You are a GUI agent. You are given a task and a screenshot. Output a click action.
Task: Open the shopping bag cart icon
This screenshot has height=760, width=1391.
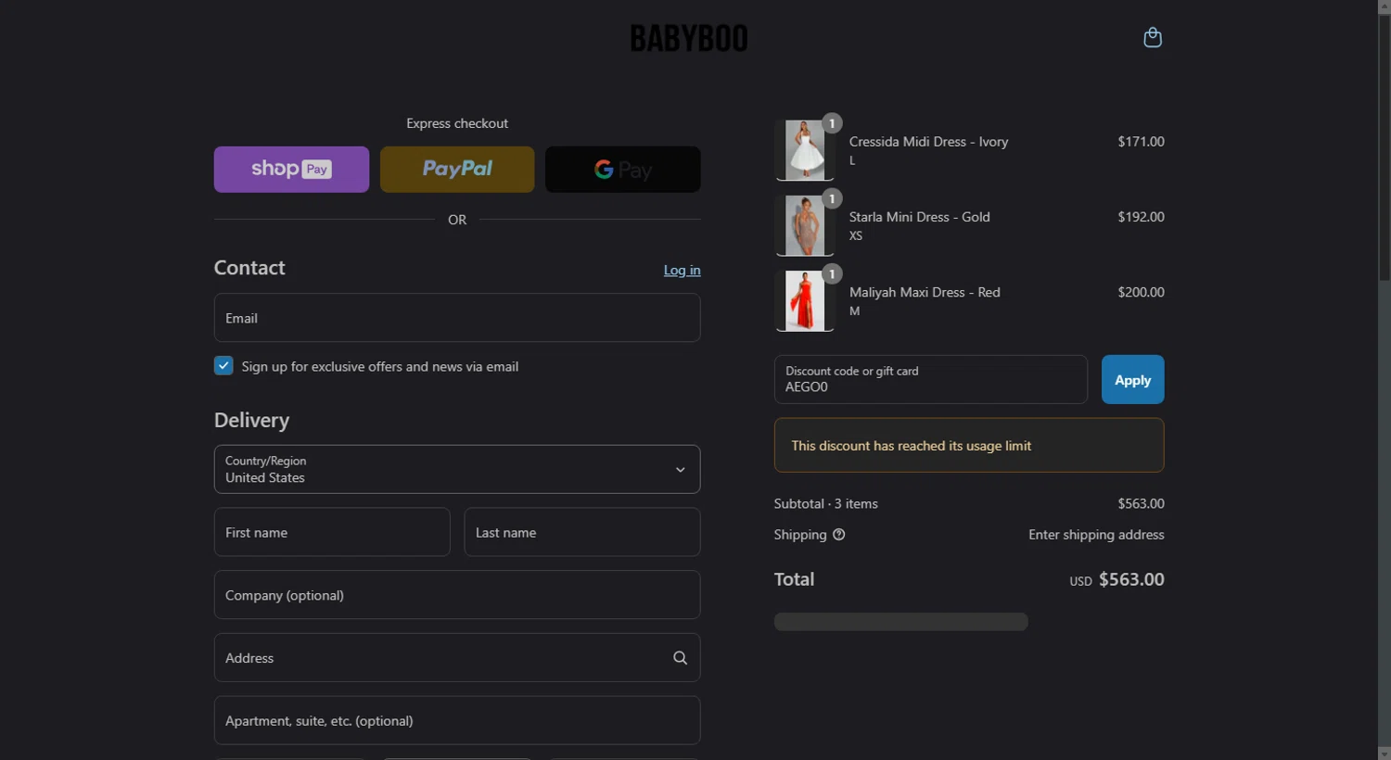[1153, 37]
